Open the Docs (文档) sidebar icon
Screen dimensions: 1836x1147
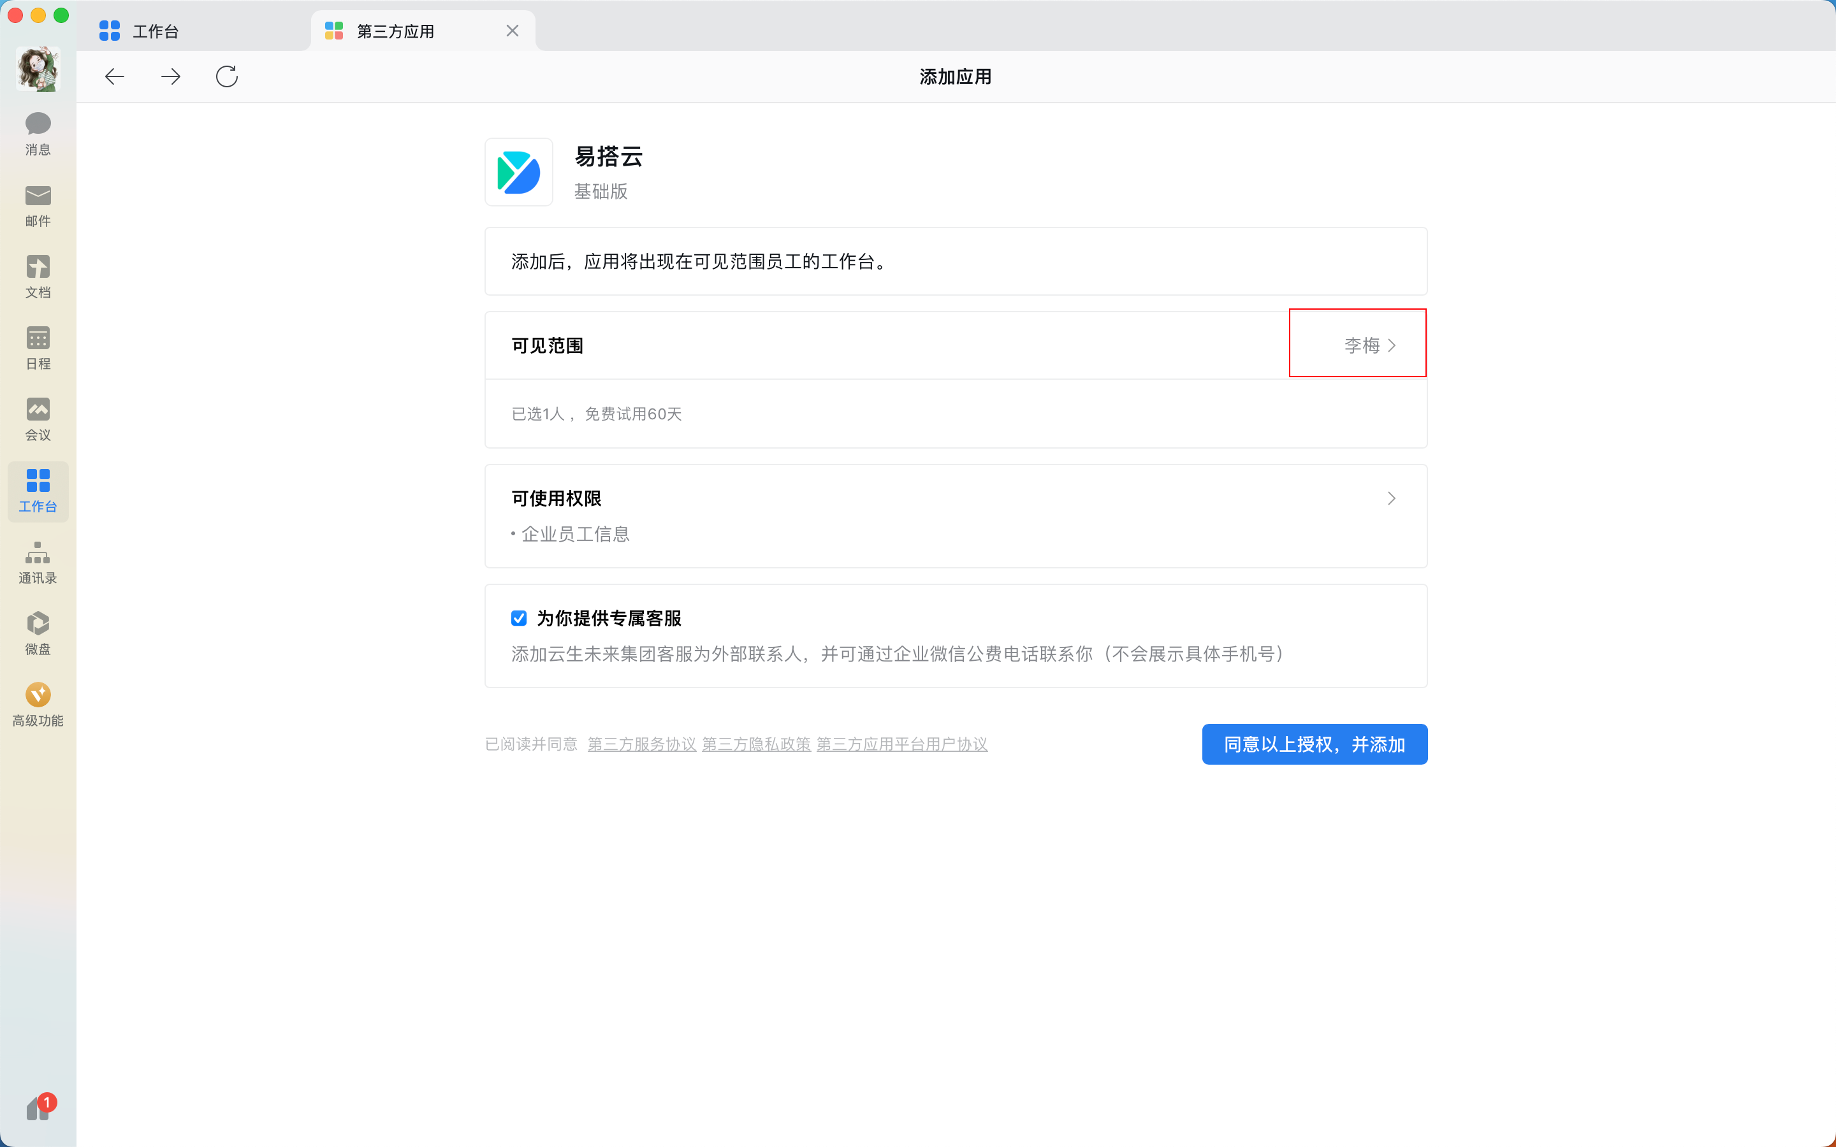click(x=38, y=276)
